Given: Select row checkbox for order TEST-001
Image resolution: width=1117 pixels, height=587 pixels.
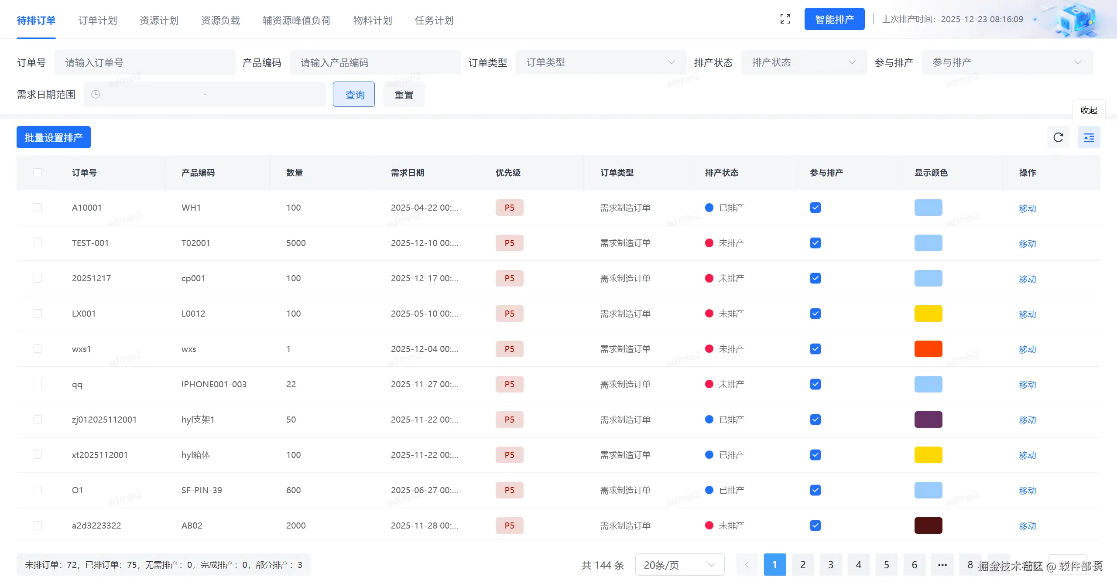Looking at the screenshot, I should click(38, 243).
